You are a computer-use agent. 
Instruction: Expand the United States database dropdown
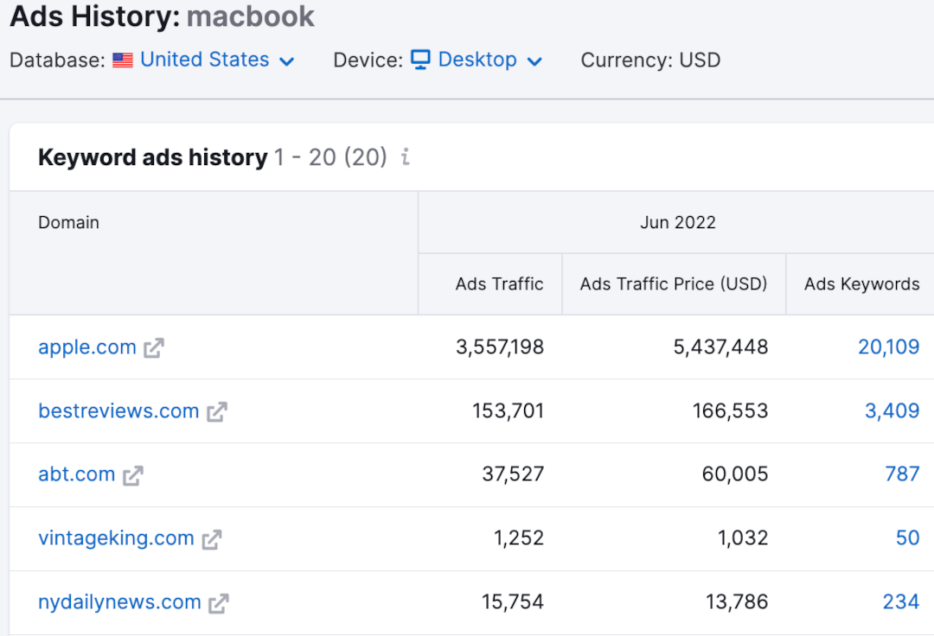tap(204, 59)
